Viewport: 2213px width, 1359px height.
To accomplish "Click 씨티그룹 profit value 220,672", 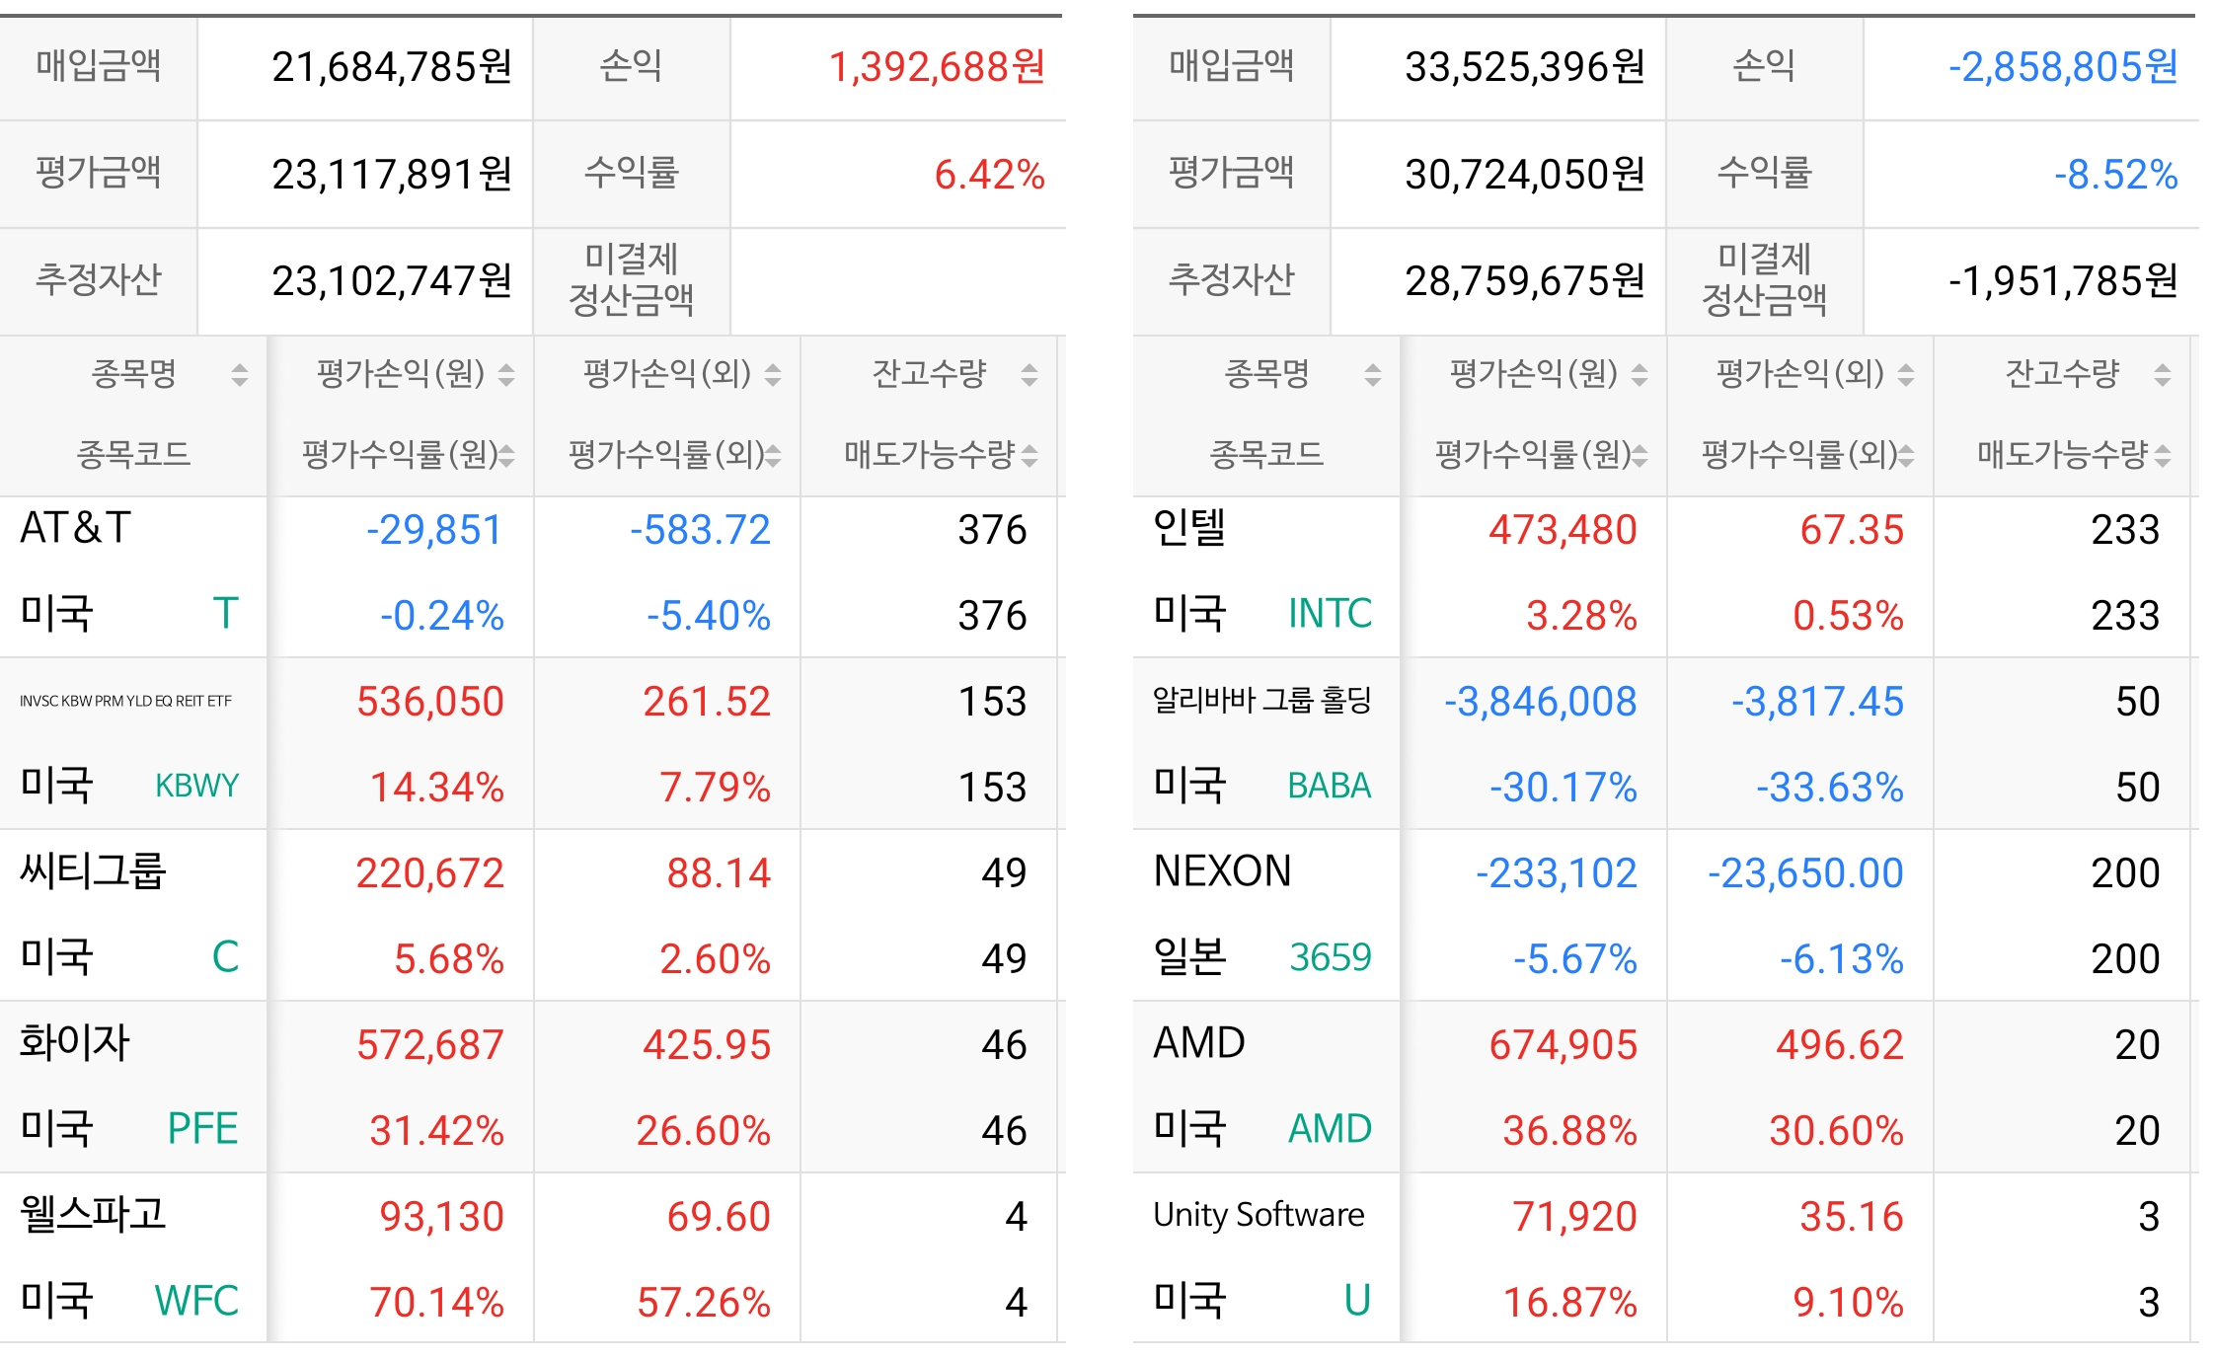I will [430, 873].
